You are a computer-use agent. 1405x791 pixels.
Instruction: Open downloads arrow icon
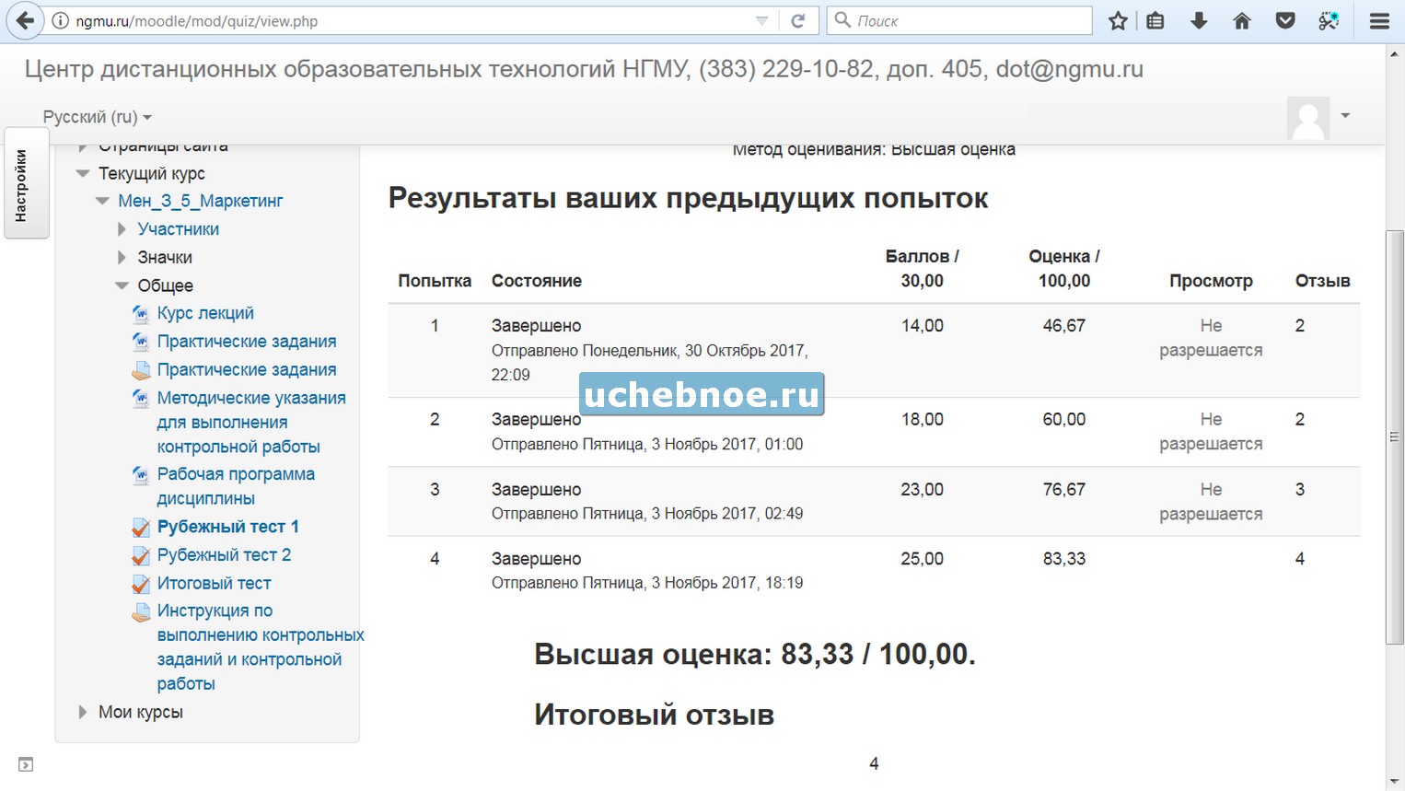(x=1199, y=20)
